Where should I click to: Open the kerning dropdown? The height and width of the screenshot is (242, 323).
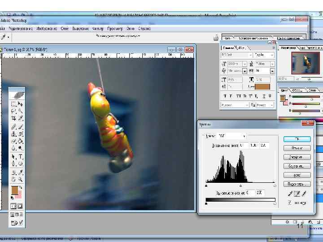coord(244,71)
